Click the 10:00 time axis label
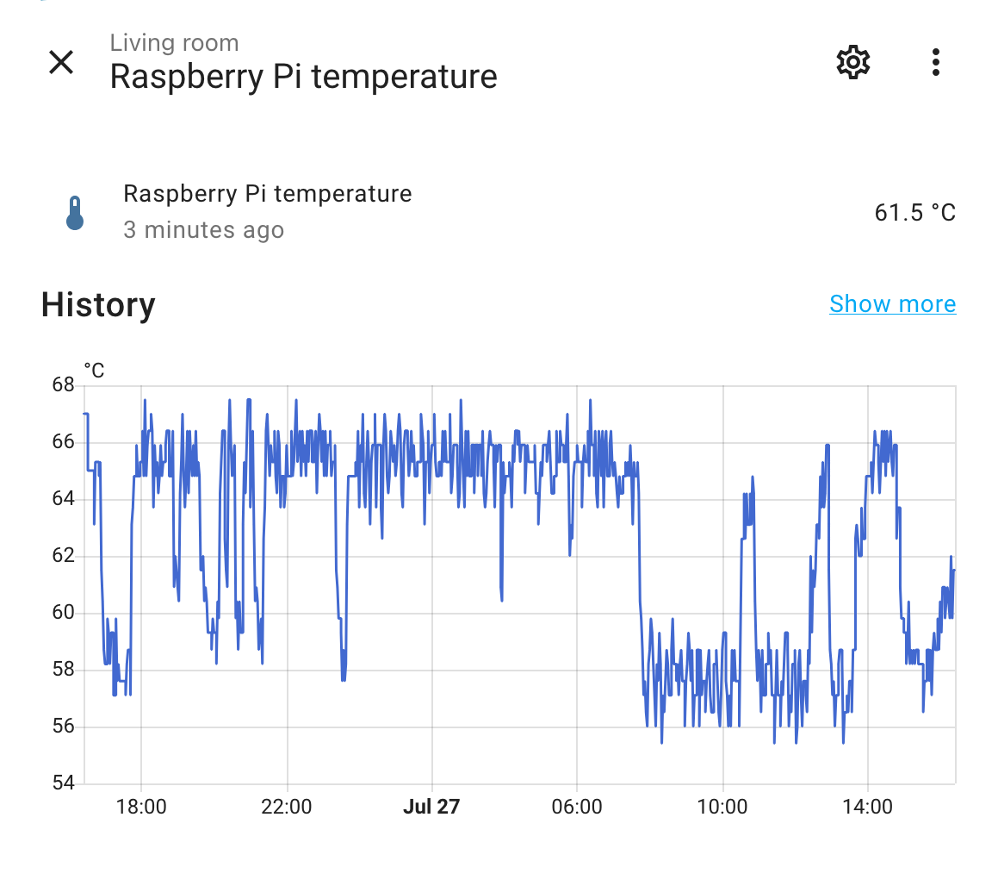The image size is (998, 886). pyautogui.click(x=722, y=807)
